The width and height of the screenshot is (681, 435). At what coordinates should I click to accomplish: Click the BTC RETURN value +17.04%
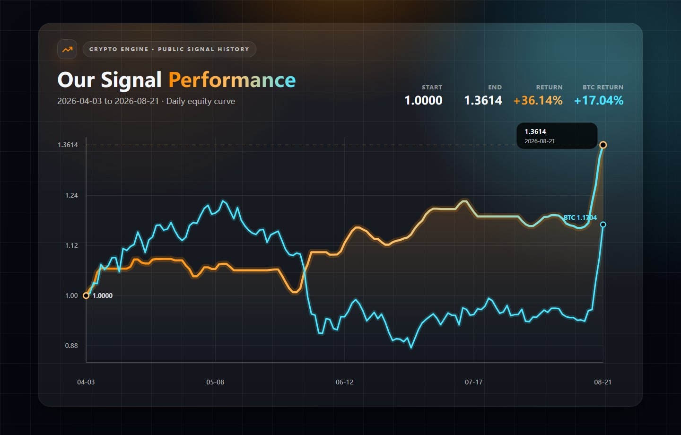[599, 100]
